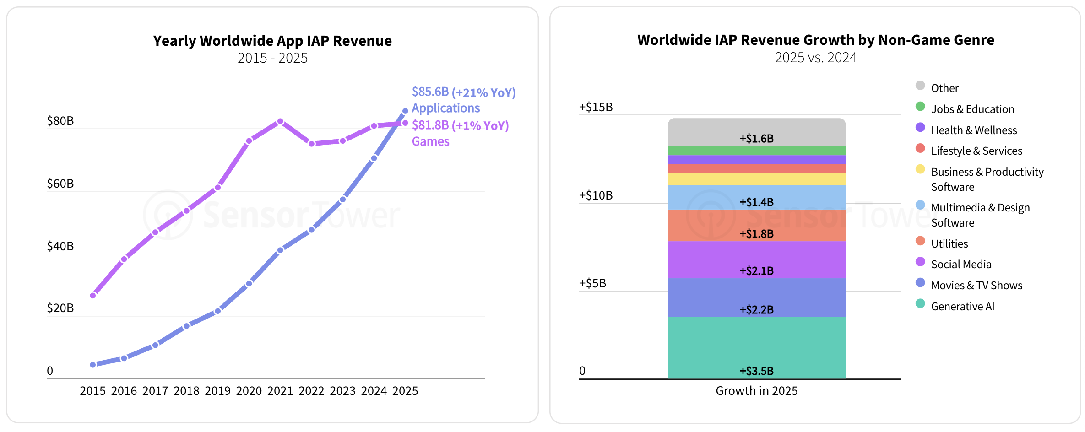Select the 'Other' legend label
Viewport: 1085px width, 432px height.
[x=944, y=88]
